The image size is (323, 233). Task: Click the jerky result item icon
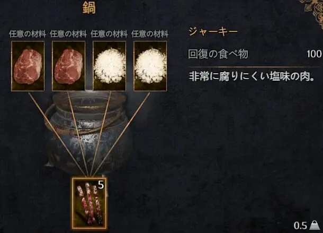(89, 203)
